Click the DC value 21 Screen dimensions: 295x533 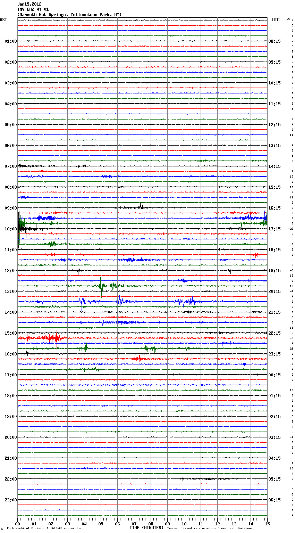(292, 348)
